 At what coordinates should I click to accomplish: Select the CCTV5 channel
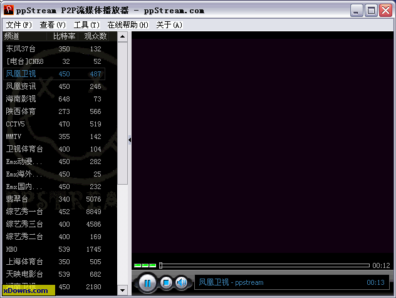click(54, 124)
